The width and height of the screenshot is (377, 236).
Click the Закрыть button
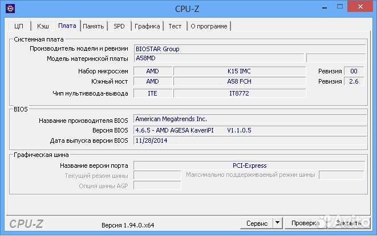click(x=348, y=223)
